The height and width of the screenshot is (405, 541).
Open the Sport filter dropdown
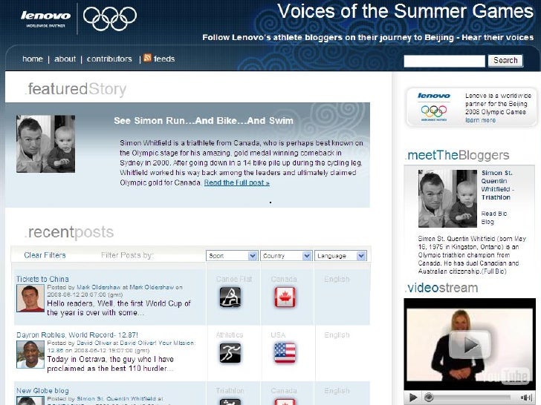[232, 256]
